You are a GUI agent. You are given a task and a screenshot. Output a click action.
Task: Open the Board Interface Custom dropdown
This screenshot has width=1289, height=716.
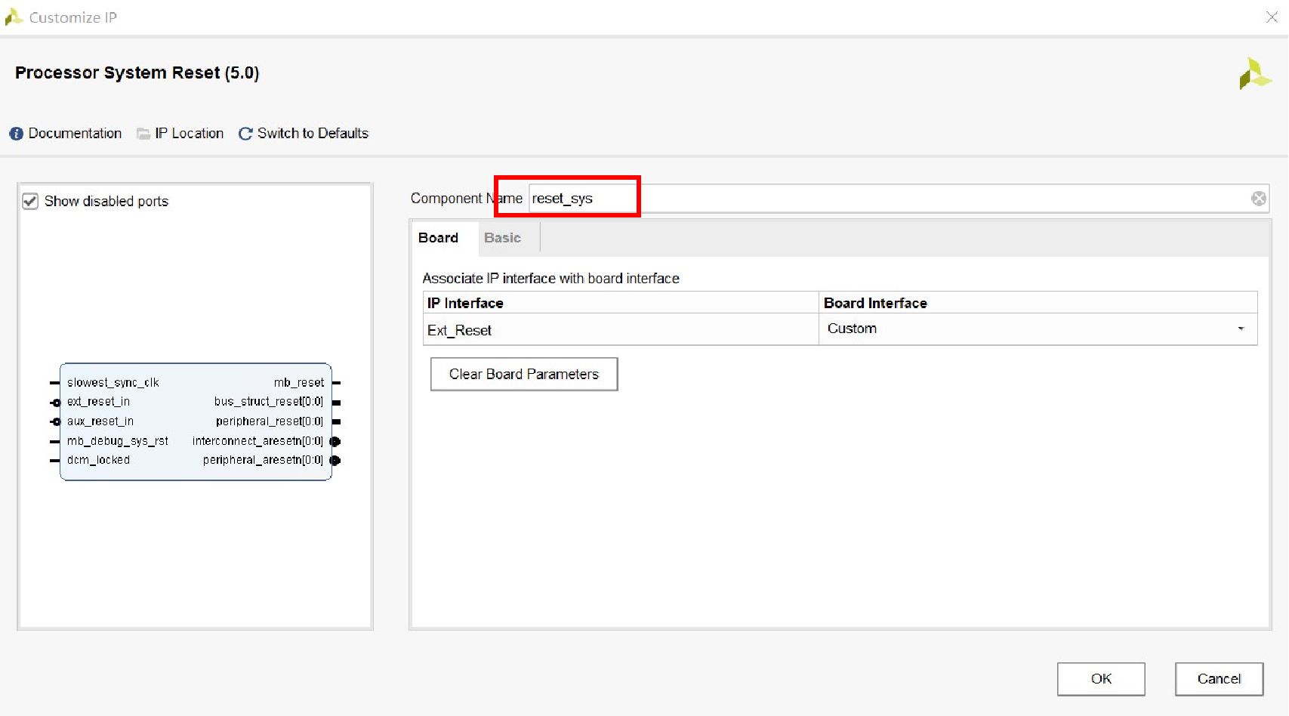click(x=1038, y=329)
